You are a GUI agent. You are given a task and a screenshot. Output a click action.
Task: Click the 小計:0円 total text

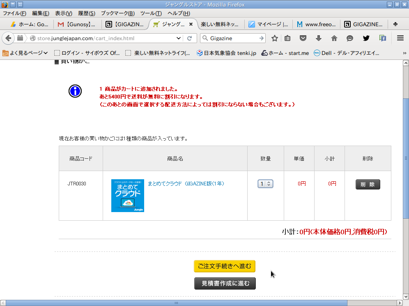(x=334, y=232)
